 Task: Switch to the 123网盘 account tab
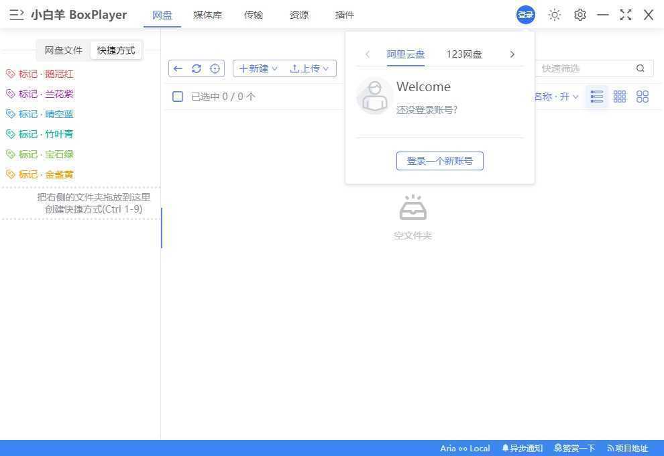(463, 54)
